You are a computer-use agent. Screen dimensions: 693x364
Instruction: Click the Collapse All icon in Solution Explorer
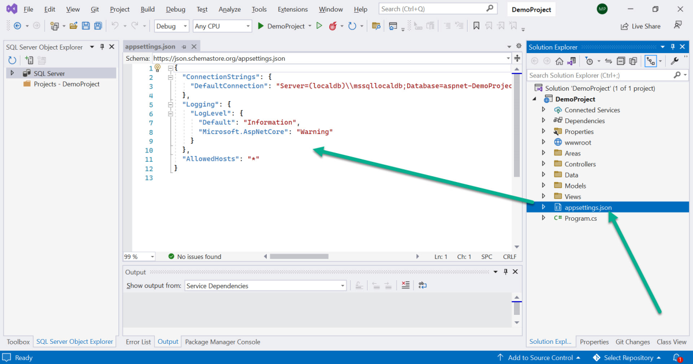point(621,61)
